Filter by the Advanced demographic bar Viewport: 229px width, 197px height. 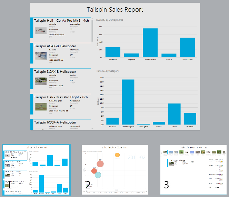[113, 52]
